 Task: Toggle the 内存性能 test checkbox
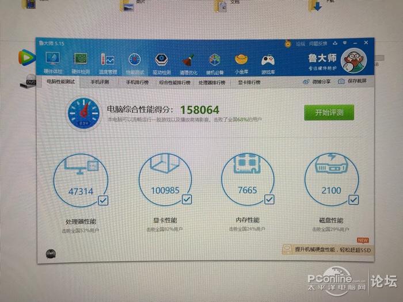click(269, 199)
